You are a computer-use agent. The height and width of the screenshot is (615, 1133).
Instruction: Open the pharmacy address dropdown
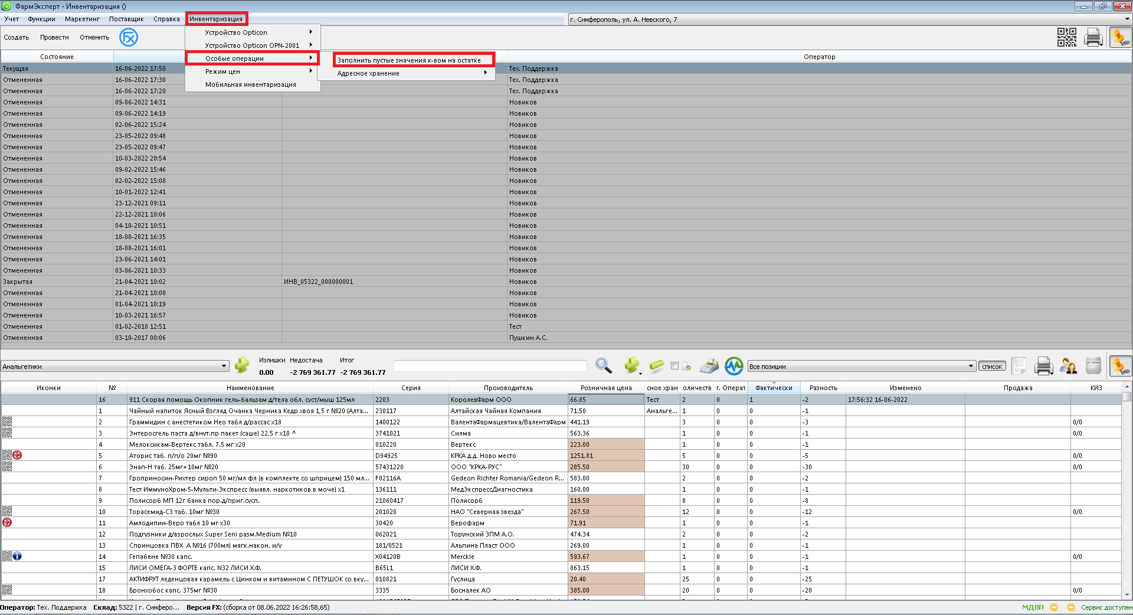[1127, 19]
